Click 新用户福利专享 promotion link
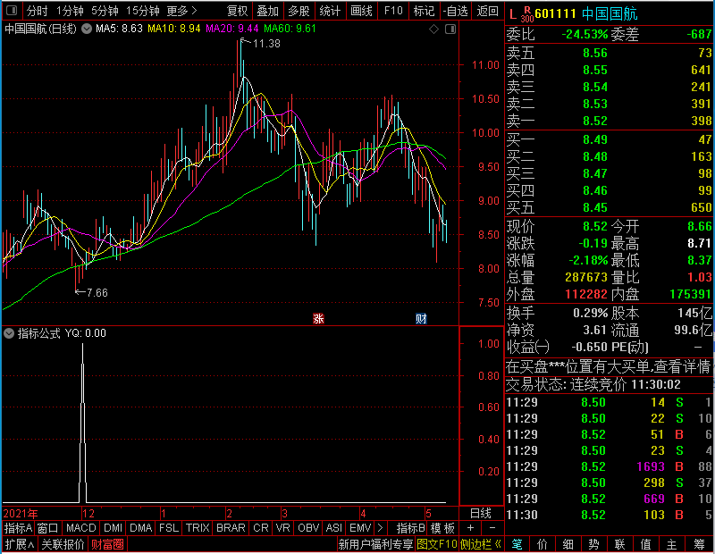The width and height of the screenshot is (715, 554). pyautogui.click(x=375, y=544)
